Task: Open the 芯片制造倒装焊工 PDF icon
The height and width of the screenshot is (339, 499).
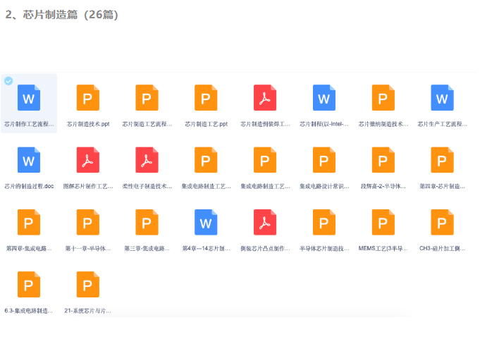Action: tap(265, 98)
